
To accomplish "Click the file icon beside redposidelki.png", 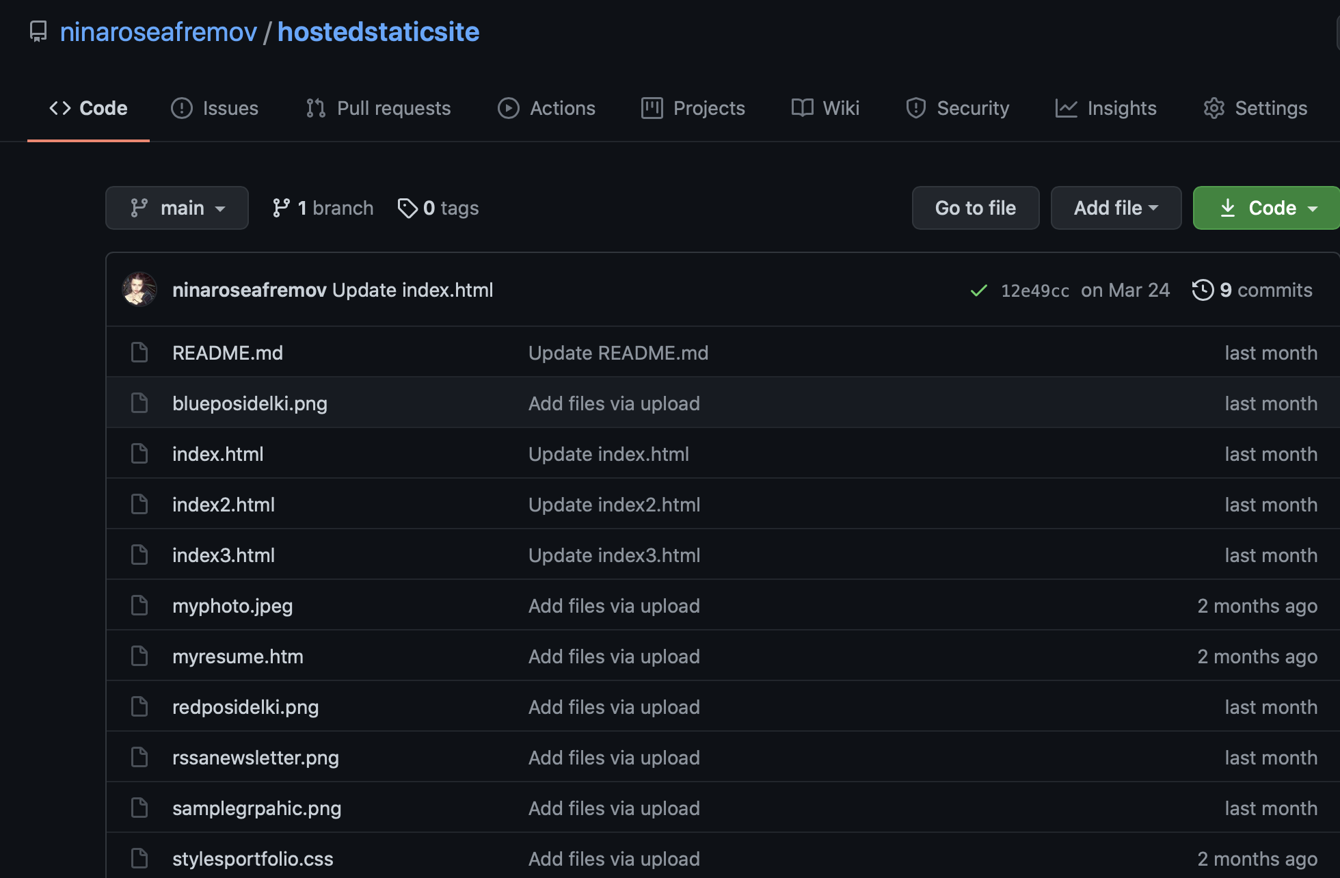I will click(x=139, y=707).
